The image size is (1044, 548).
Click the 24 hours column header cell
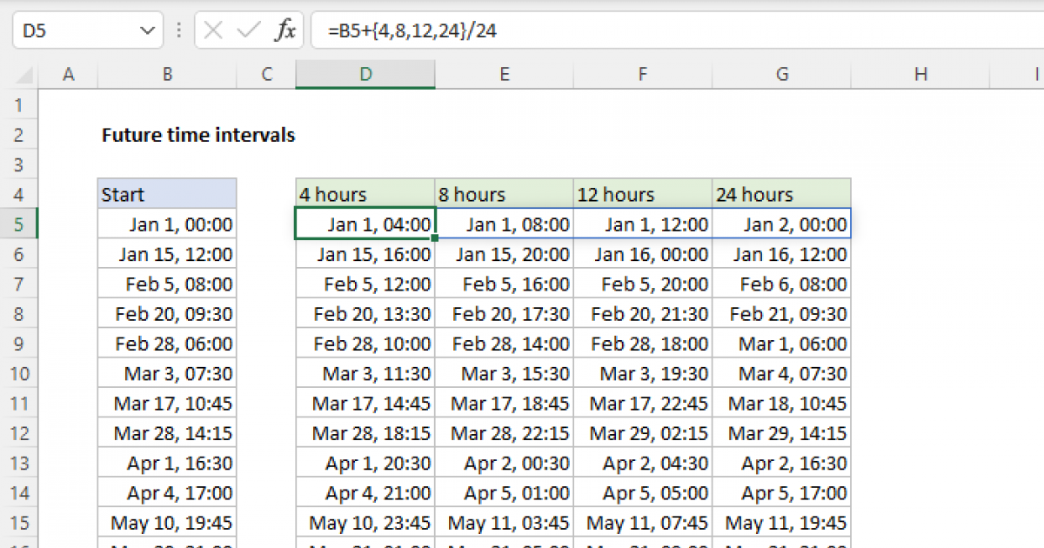point(781,194)
